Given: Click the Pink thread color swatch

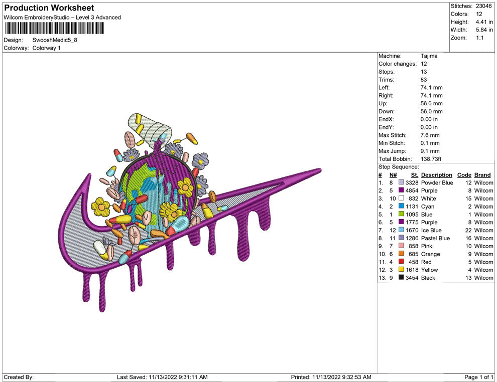Looking at the screenshot, I should click(x=401, y=246).
